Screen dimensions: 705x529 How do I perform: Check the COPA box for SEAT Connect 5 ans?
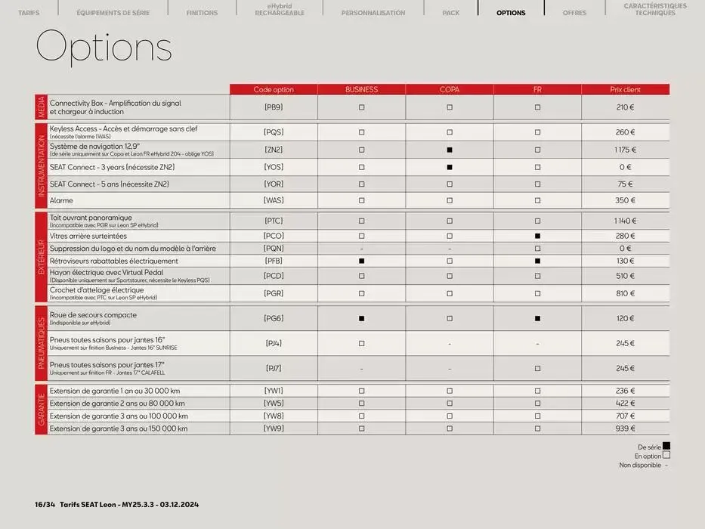coord(450,183)
